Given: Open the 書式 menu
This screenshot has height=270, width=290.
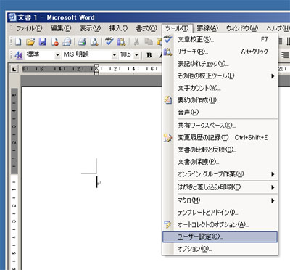Looking at the screenshot, I should coord(146,28).
